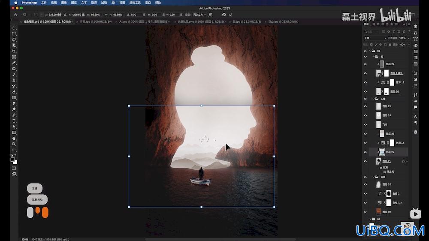Select the Smudge tool
The width and height of the screenshot is (429, 241).
click(14, 103)
